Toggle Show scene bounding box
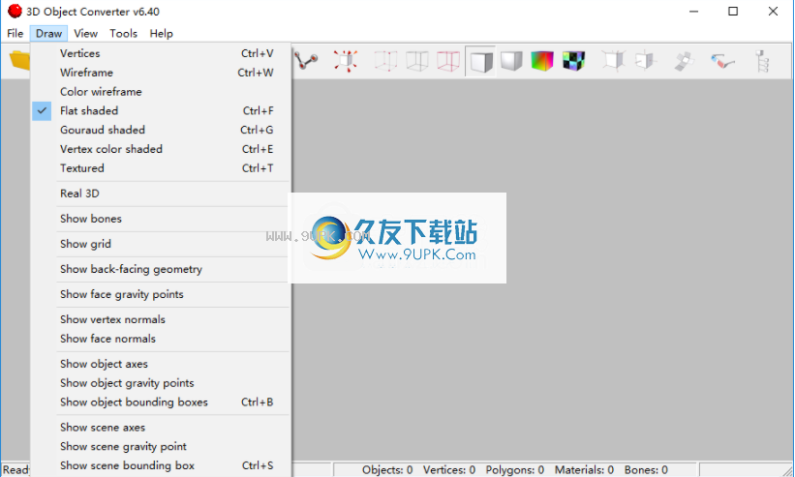This screenshot has width=795, height=477. [x=161, y=465]
